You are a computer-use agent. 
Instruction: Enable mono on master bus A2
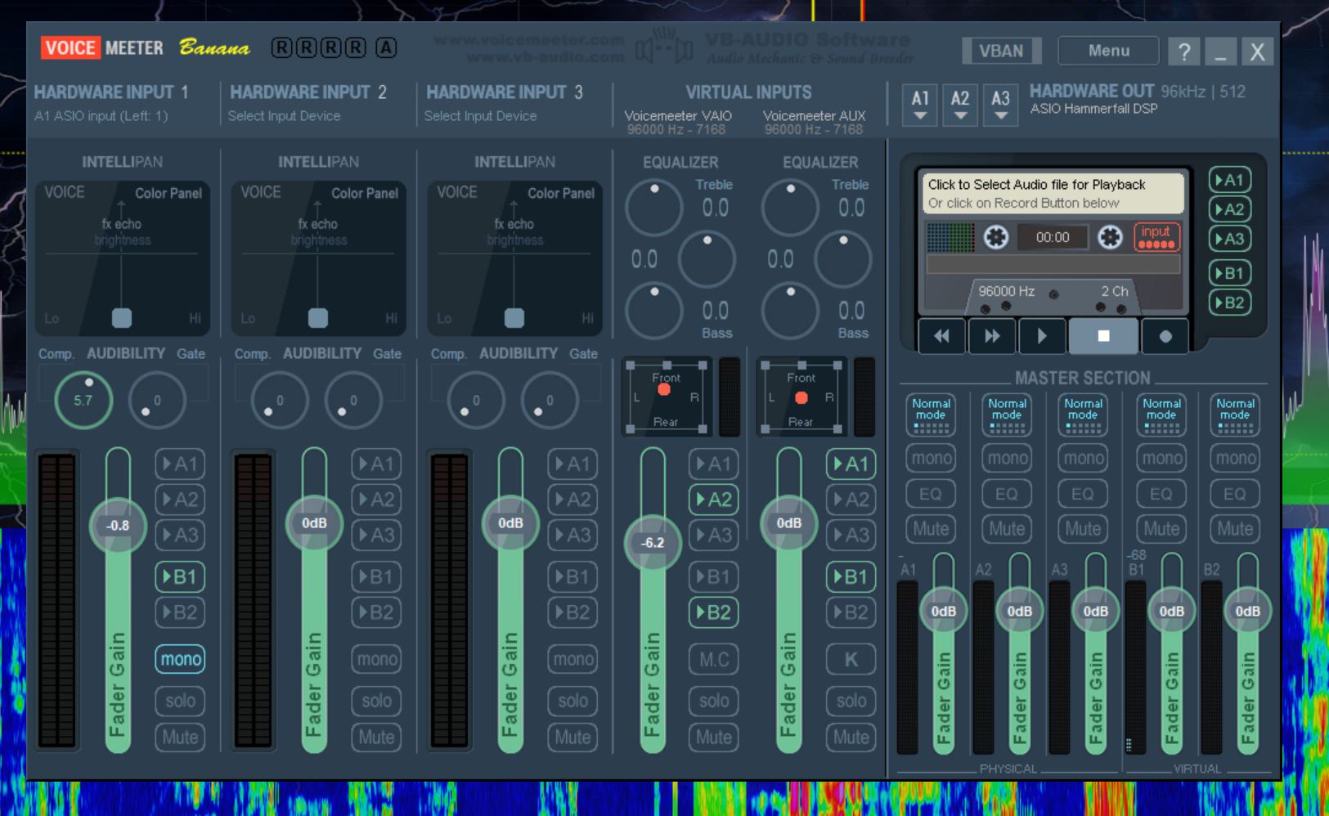1007,458
